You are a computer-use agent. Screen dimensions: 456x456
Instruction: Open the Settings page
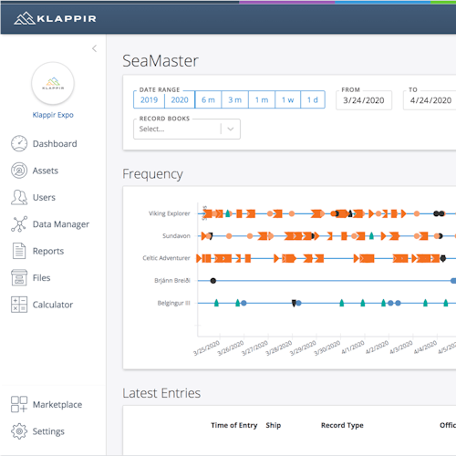[48, 431]
